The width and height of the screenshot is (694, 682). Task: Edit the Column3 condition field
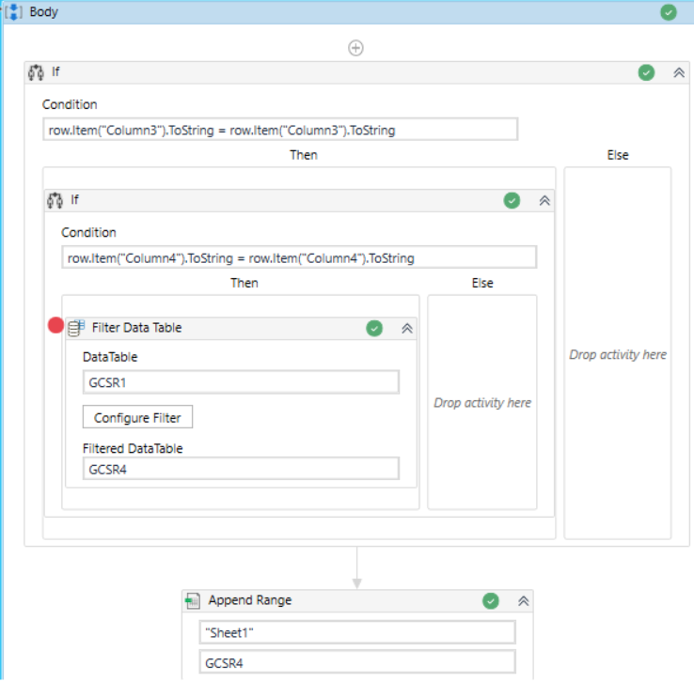coord(280,130)
